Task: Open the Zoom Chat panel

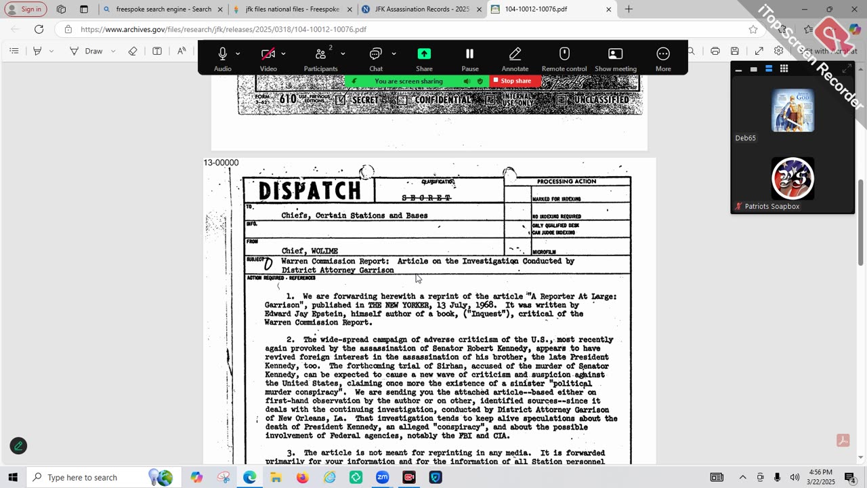Action: click(376, 59)
